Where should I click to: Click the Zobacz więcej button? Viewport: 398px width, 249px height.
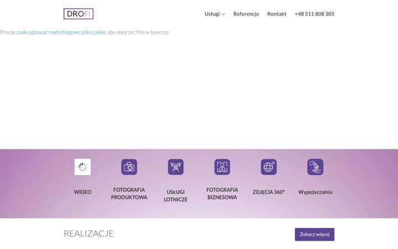pyautogui.click(x=315, y=234)
